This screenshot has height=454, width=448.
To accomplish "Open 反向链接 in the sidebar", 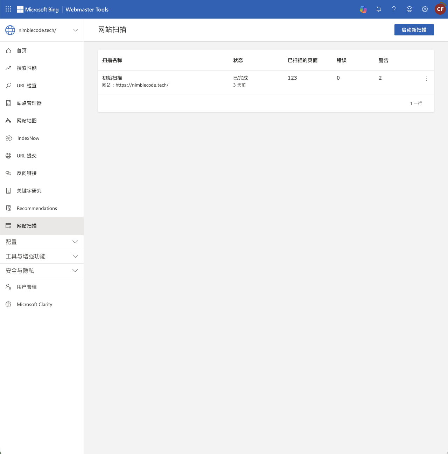I will pyautogui.click(x=27, y=173).
